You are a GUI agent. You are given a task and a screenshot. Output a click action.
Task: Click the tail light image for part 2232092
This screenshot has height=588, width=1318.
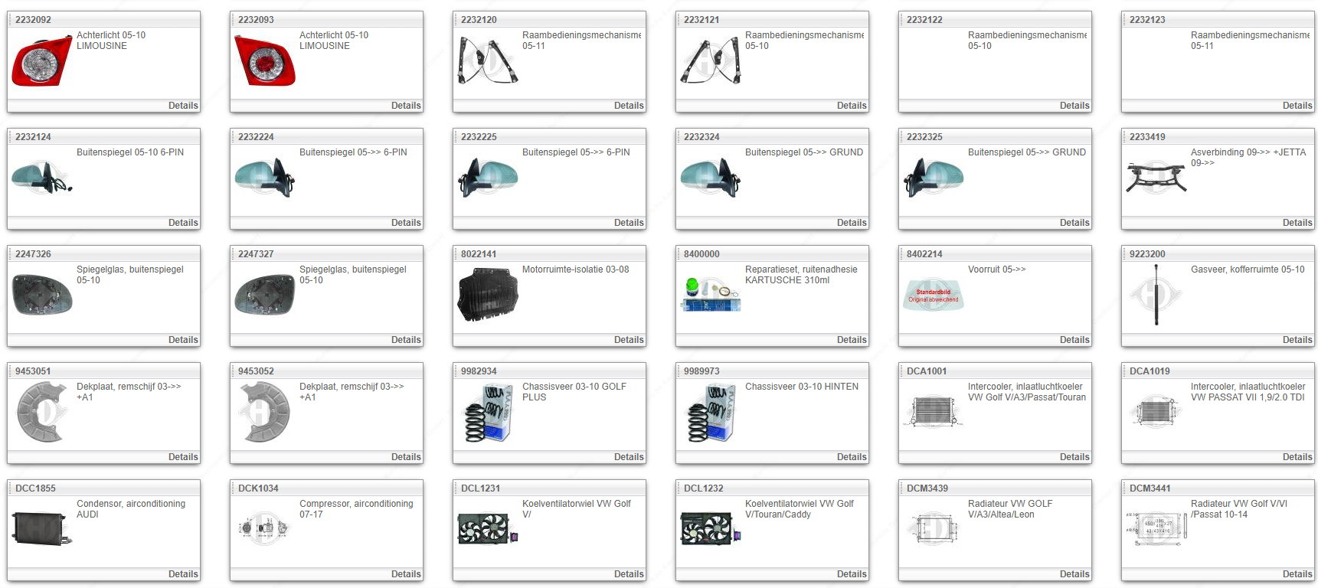pyautogui.click(x=42, y=61)
